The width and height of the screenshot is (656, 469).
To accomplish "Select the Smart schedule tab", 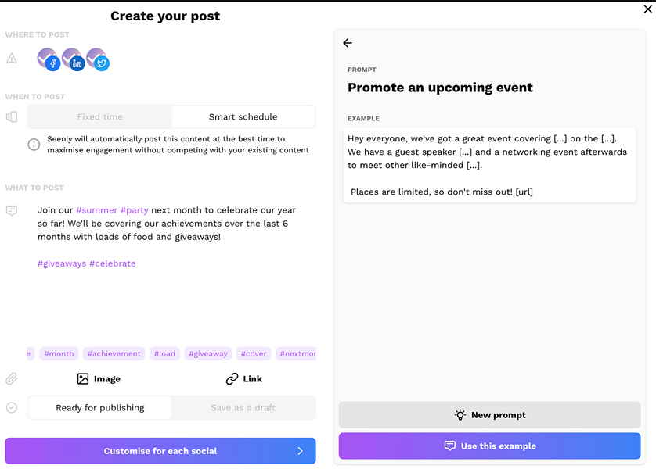I will coord(243,117).
